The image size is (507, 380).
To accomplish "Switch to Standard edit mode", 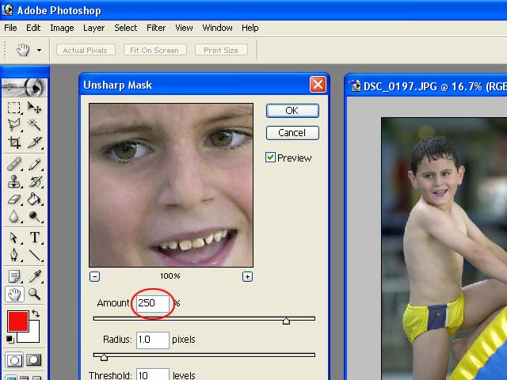I will point(14,360).
